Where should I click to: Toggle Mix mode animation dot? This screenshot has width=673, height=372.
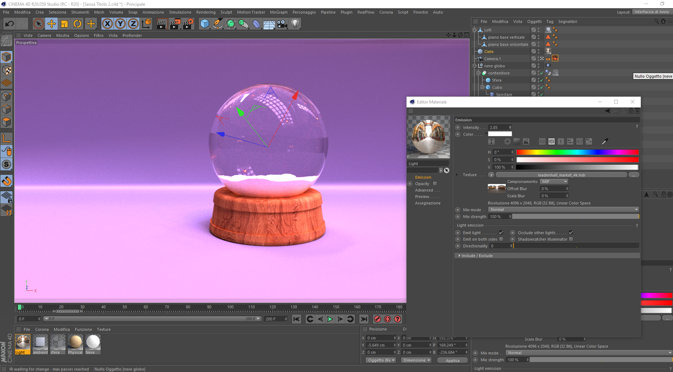458,210
